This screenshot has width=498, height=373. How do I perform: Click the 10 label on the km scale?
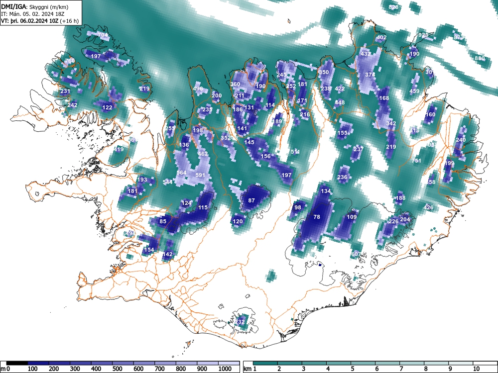pyautogui.click(x=476, y=369)
